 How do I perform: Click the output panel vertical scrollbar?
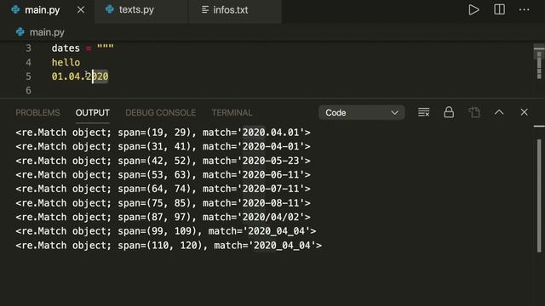[539, 195]
